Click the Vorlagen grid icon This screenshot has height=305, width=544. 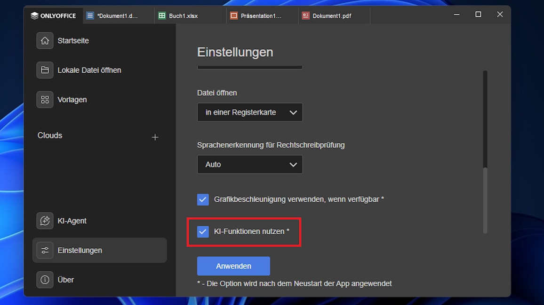tap(45, 99)
